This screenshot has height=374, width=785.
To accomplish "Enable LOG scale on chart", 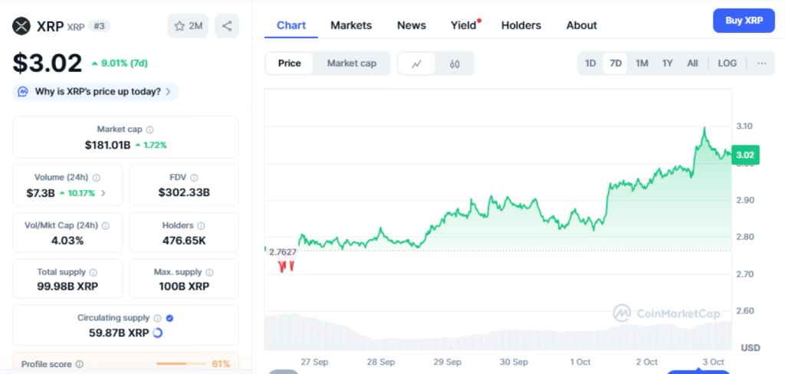I will [x=727, y=64].
